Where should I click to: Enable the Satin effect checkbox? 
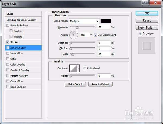pyautogui.click(x=8, y=59)
